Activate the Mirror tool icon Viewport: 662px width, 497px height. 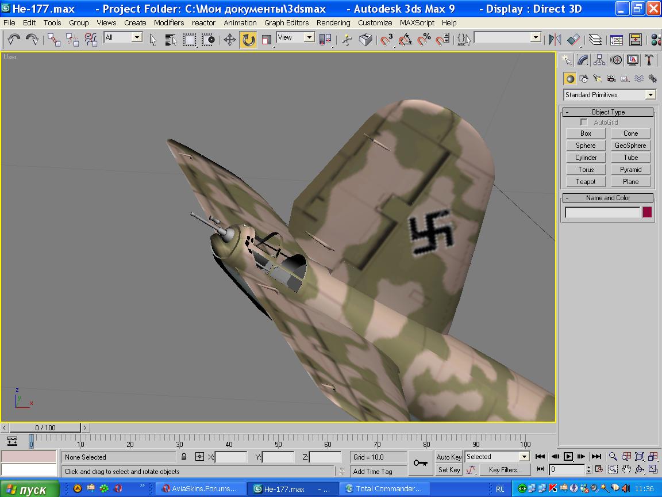[555, 40]
